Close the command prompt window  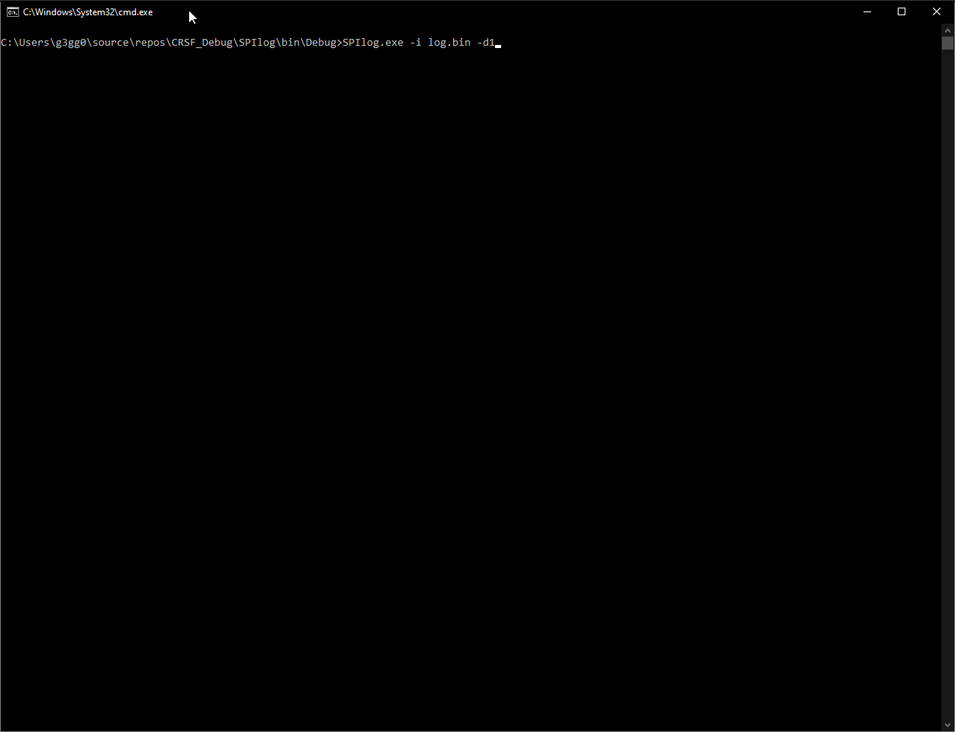pos(937,11)
